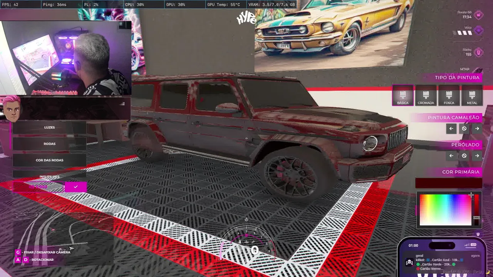Click the VRAM usage readout
This screenshot has width=493, height=277.
272,5
